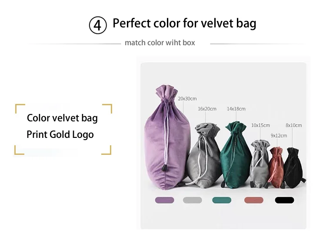This screenshot has width=326, height=234.
Task: Click the 14x18cm size label
Action: pos(236,109)
